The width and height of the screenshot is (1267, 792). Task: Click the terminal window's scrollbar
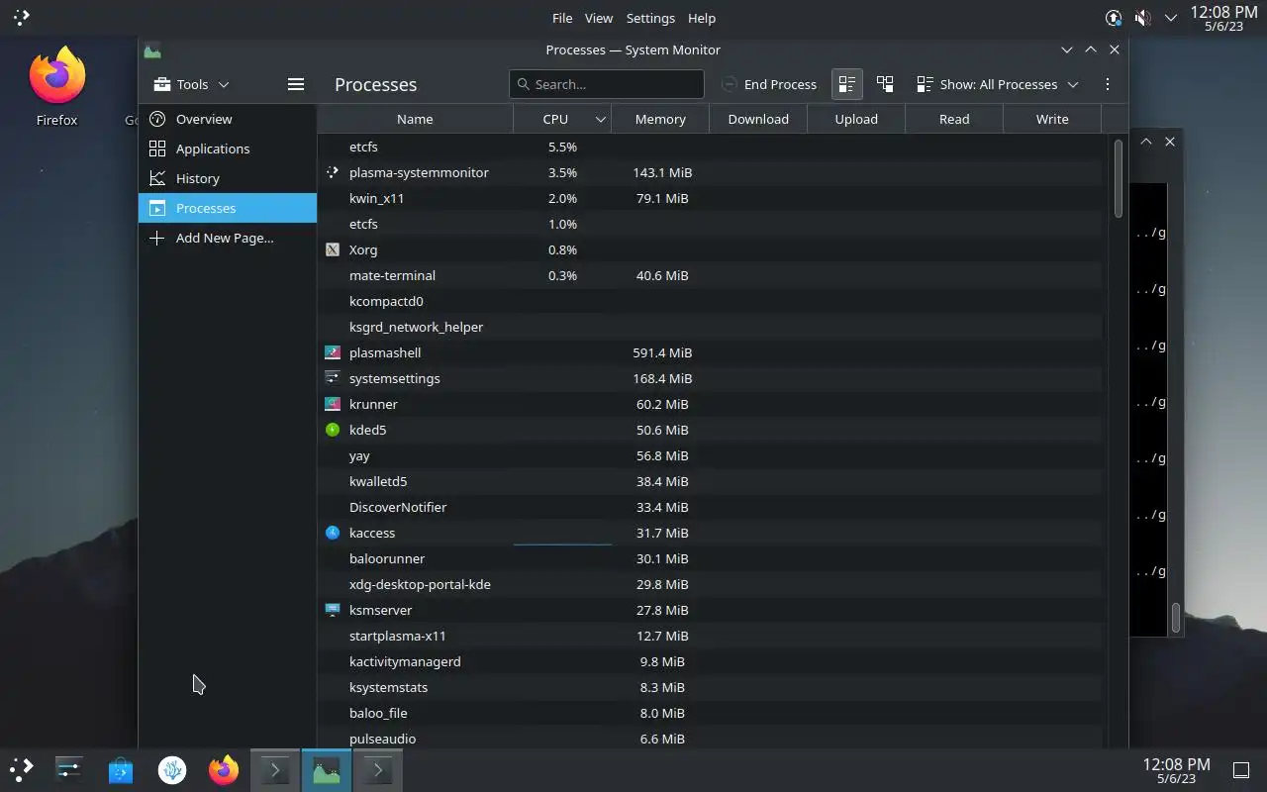coord(1176,618)
